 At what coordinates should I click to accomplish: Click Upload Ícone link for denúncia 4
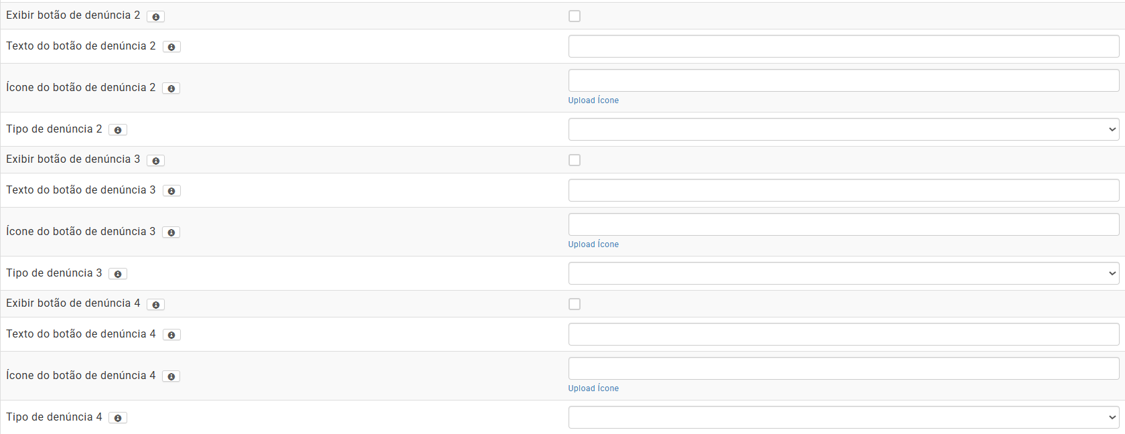point(593,388)
